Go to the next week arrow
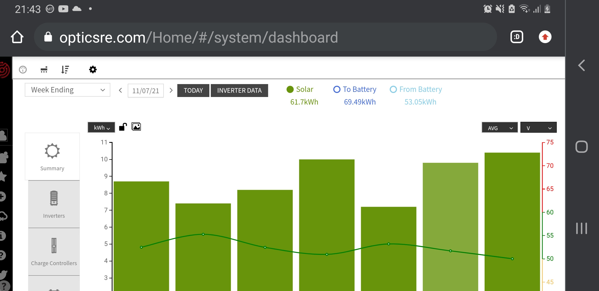Image resolution: width=599 pixels, height=291 pixels. pos(171,90)
